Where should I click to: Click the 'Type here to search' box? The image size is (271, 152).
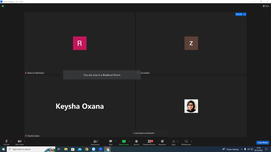(31, 149)
